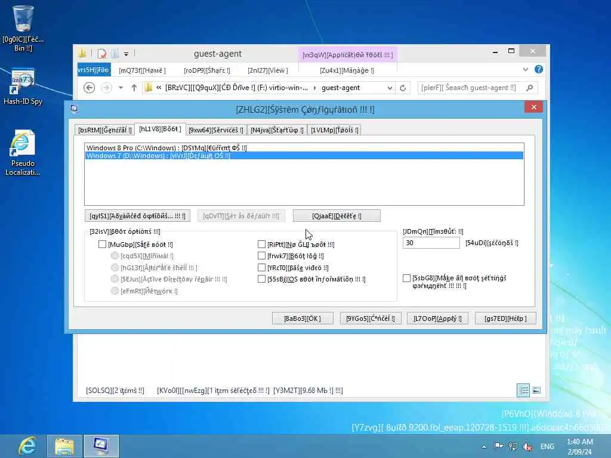The image size is (611, 458).
Task: Select the Network radio option
Action: click(115, 290)
